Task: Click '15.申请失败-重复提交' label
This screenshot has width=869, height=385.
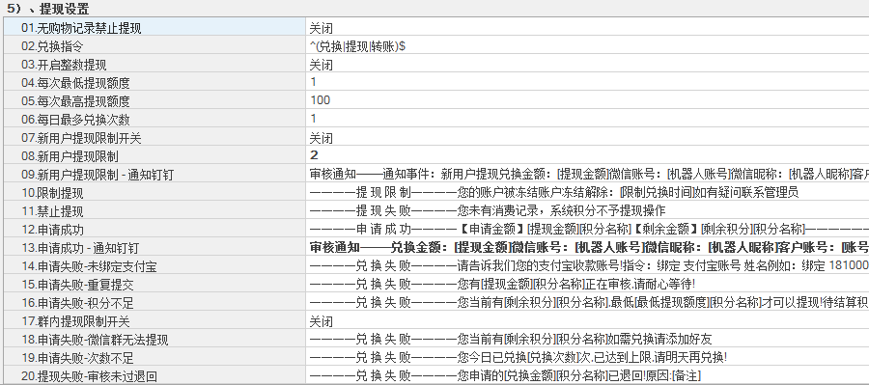Action: click(x=77, y=285)
